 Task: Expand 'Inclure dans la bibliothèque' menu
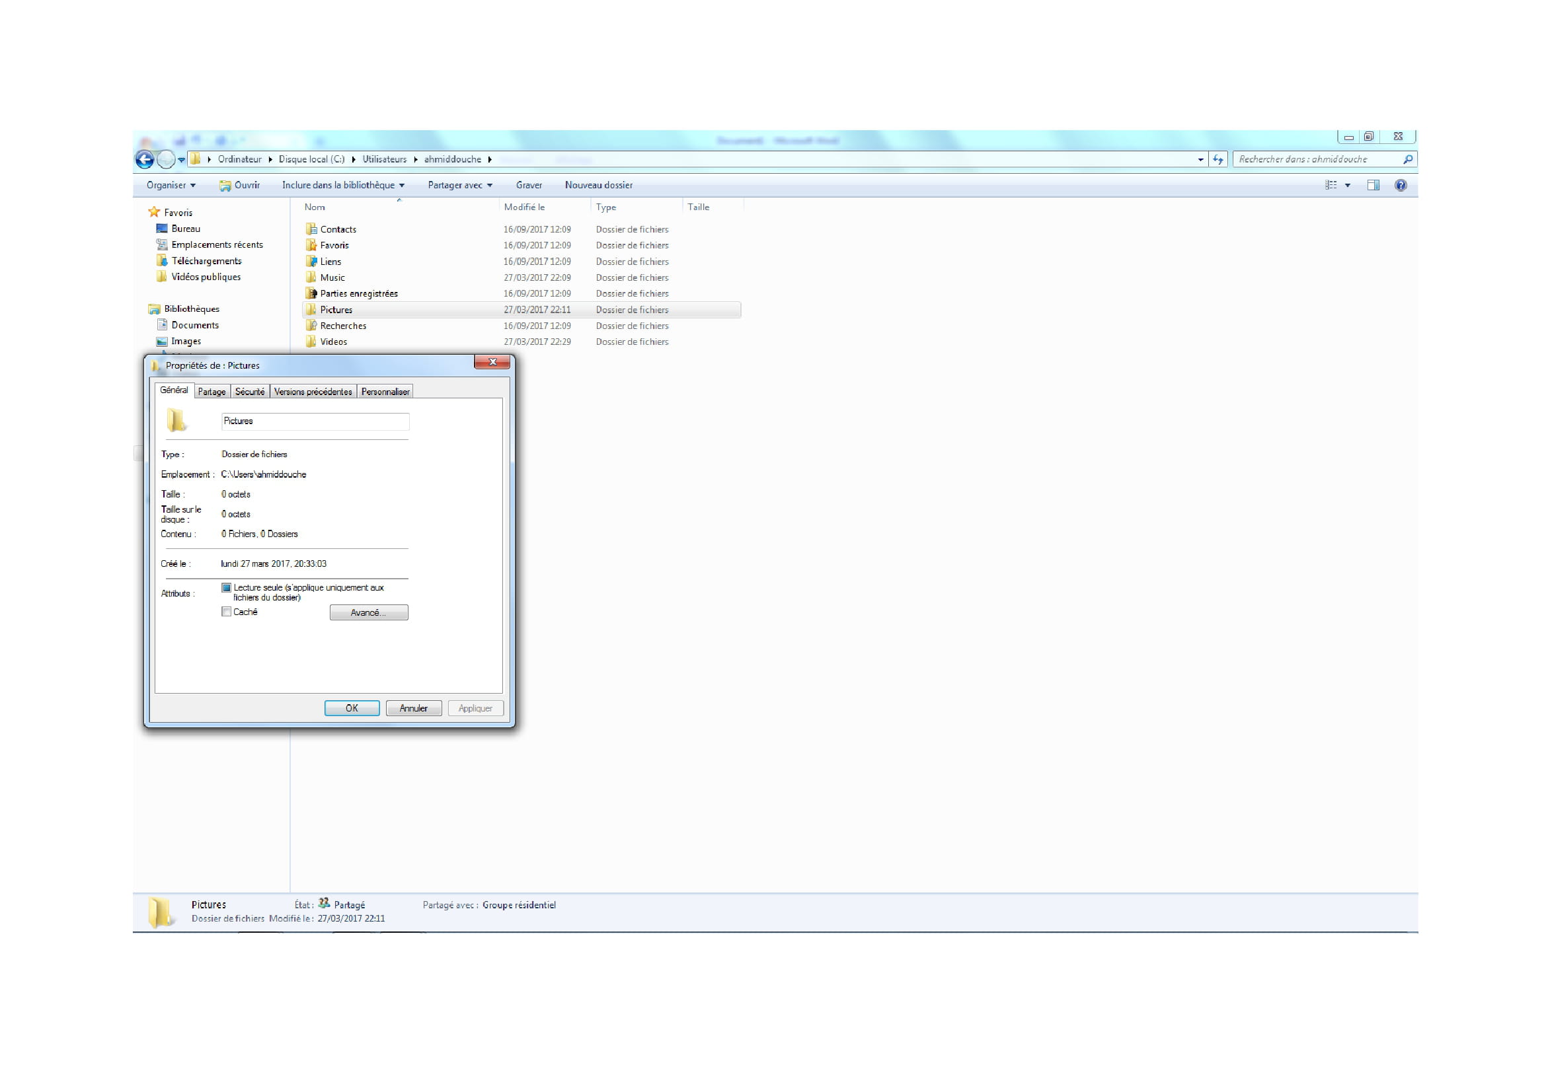(x=344, y=185)
